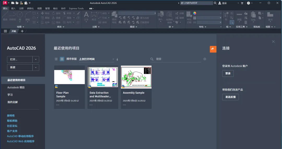Switch to the 协作 ribbon tab
The image size is (282, 149).
pyautogui.click(x=63, y=8)
